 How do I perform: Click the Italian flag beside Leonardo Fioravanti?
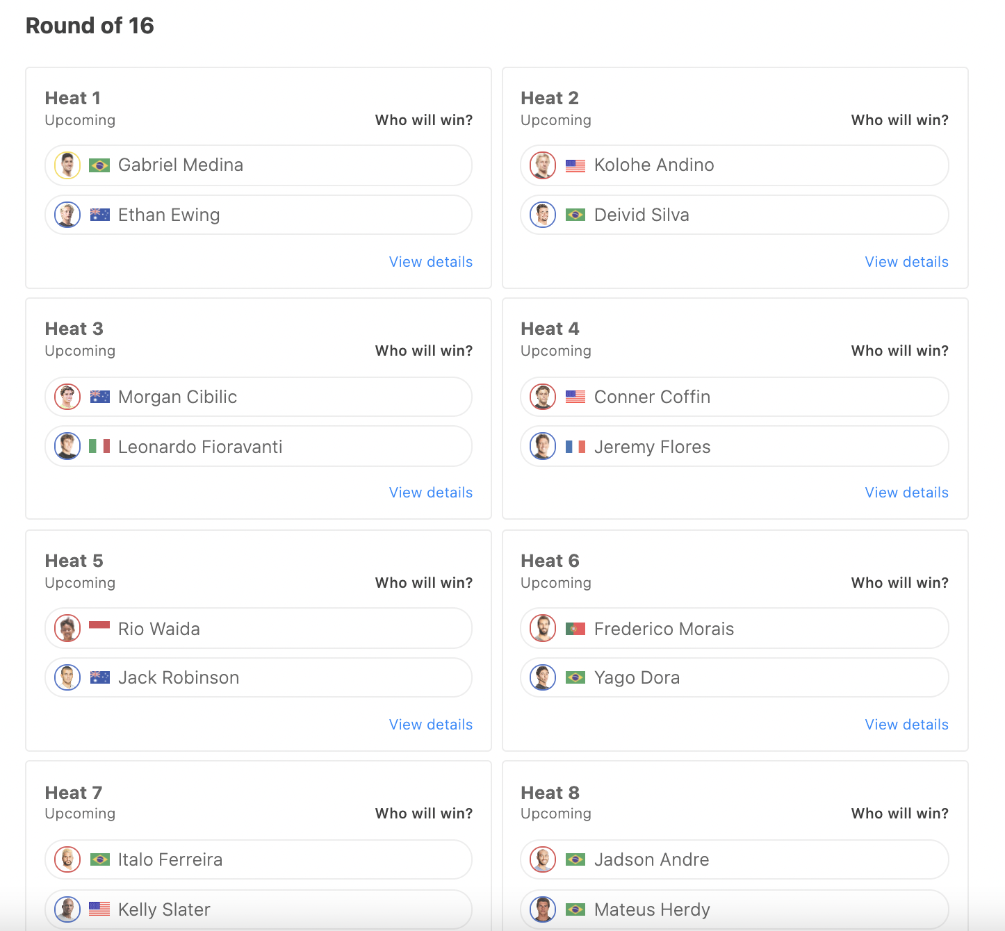tap(99, 446)
